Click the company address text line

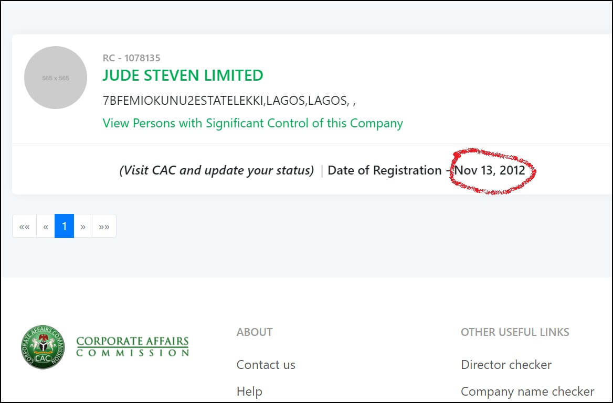pyautogui.click(x=229, y=101)
